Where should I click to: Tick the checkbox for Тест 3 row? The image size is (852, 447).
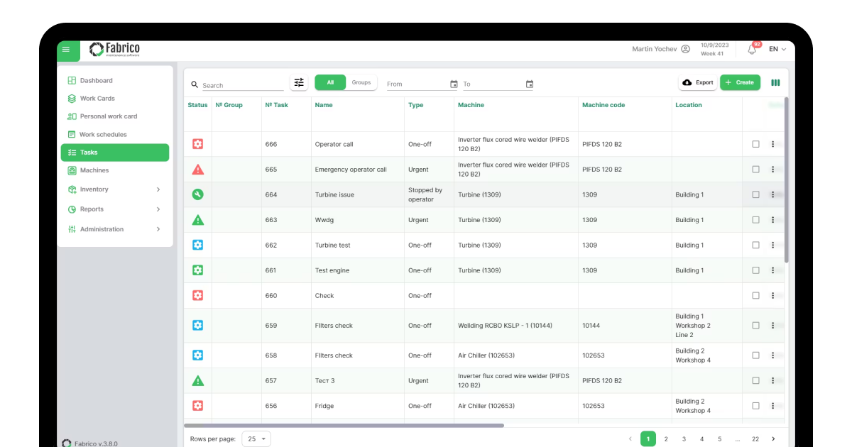pos(755,381)
